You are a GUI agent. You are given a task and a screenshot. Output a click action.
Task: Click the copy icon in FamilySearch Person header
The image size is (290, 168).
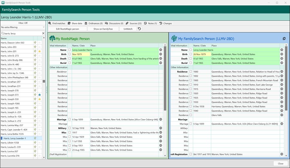click(284, 39)
